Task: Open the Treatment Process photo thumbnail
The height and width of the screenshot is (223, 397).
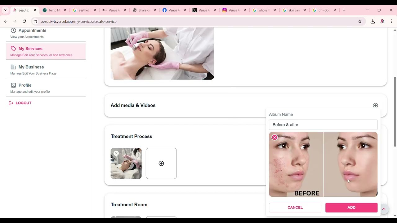Action: [x=126, y=164]
